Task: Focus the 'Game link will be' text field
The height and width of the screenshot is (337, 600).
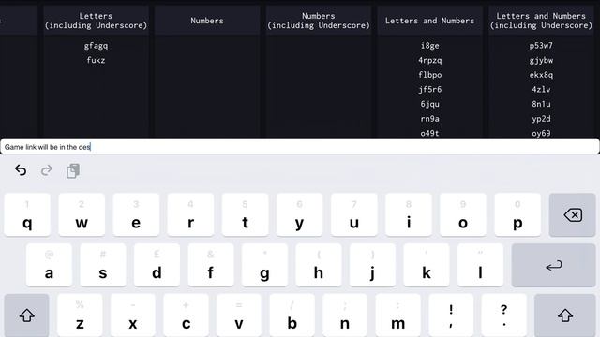Action: [300, 147]
